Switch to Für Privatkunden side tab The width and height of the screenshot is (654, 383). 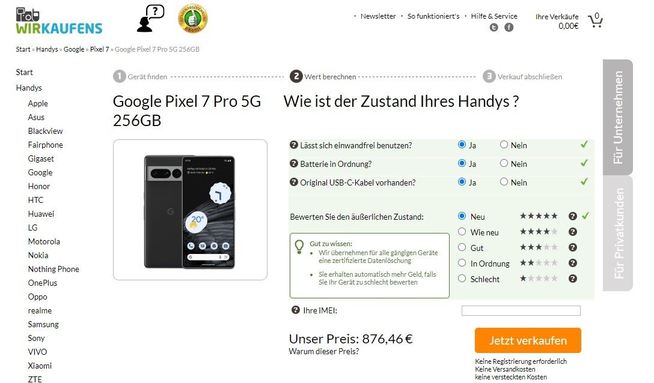[618, 233]
